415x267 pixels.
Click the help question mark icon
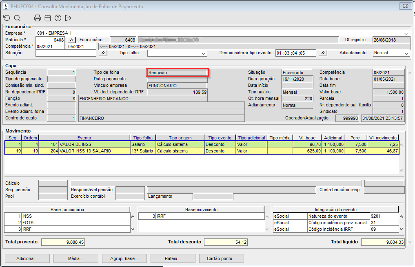pyautogui.click(x=58, y=18)
